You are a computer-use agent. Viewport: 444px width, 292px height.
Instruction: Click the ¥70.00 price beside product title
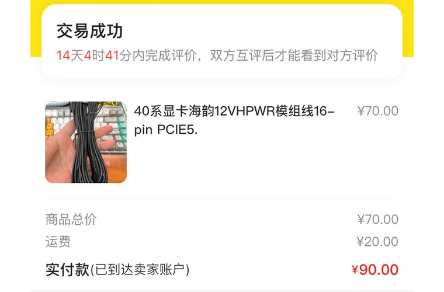[x=378, y=111]
